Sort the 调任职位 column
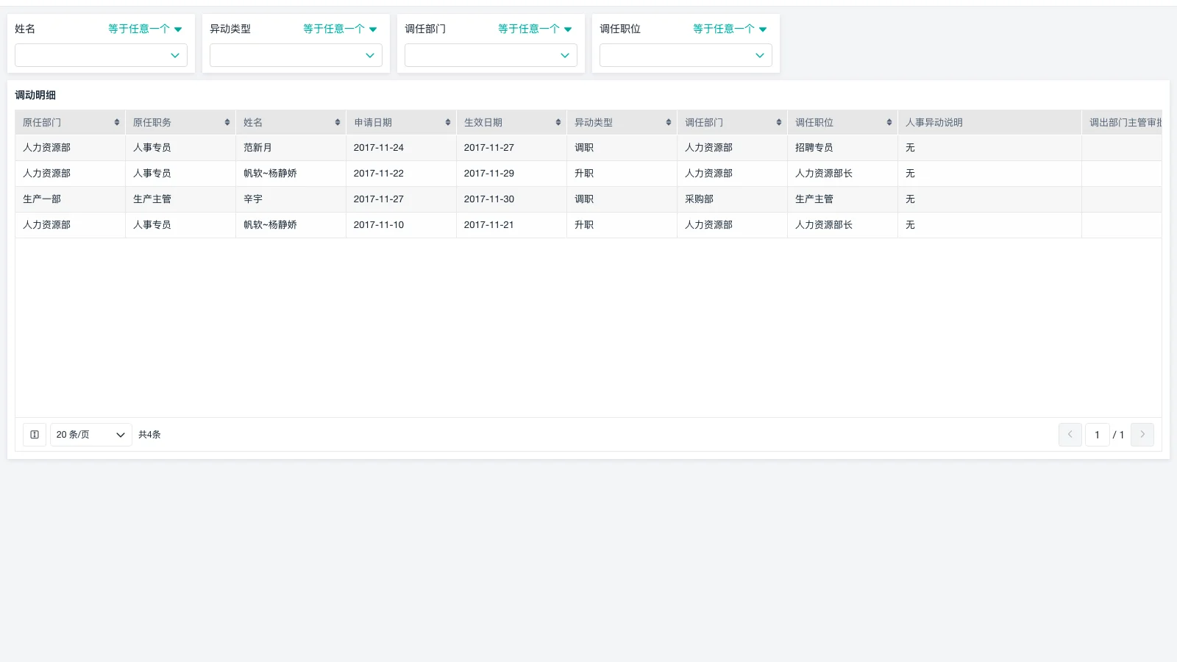This screenshot has width=1177, height=662. (x=889, y=122)
